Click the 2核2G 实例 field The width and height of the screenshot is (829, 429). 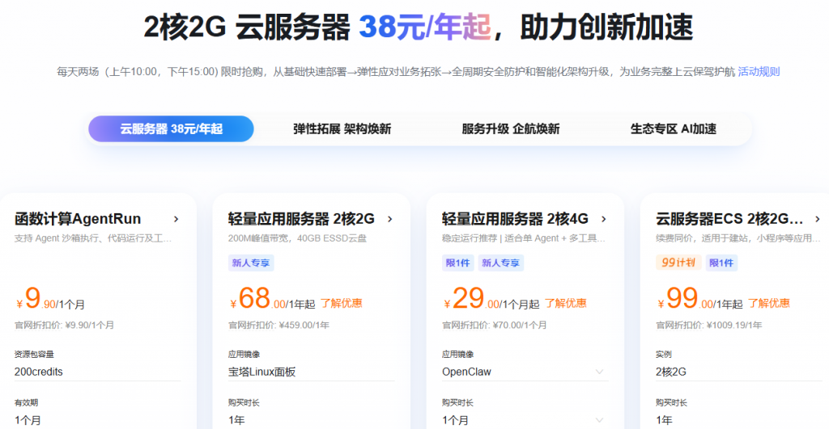click(739, 372)
